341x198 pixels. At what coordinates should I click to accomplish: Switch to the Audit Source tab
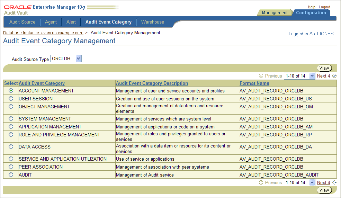[x=22, y=22]
